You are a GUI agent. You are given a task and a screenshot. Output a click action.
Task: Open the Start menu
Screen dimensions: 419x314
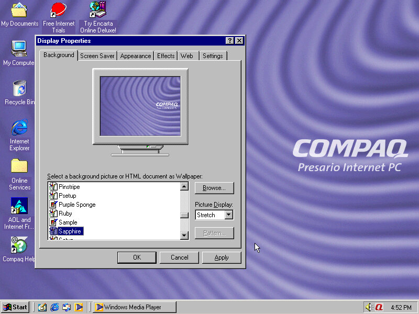[15, 307]
